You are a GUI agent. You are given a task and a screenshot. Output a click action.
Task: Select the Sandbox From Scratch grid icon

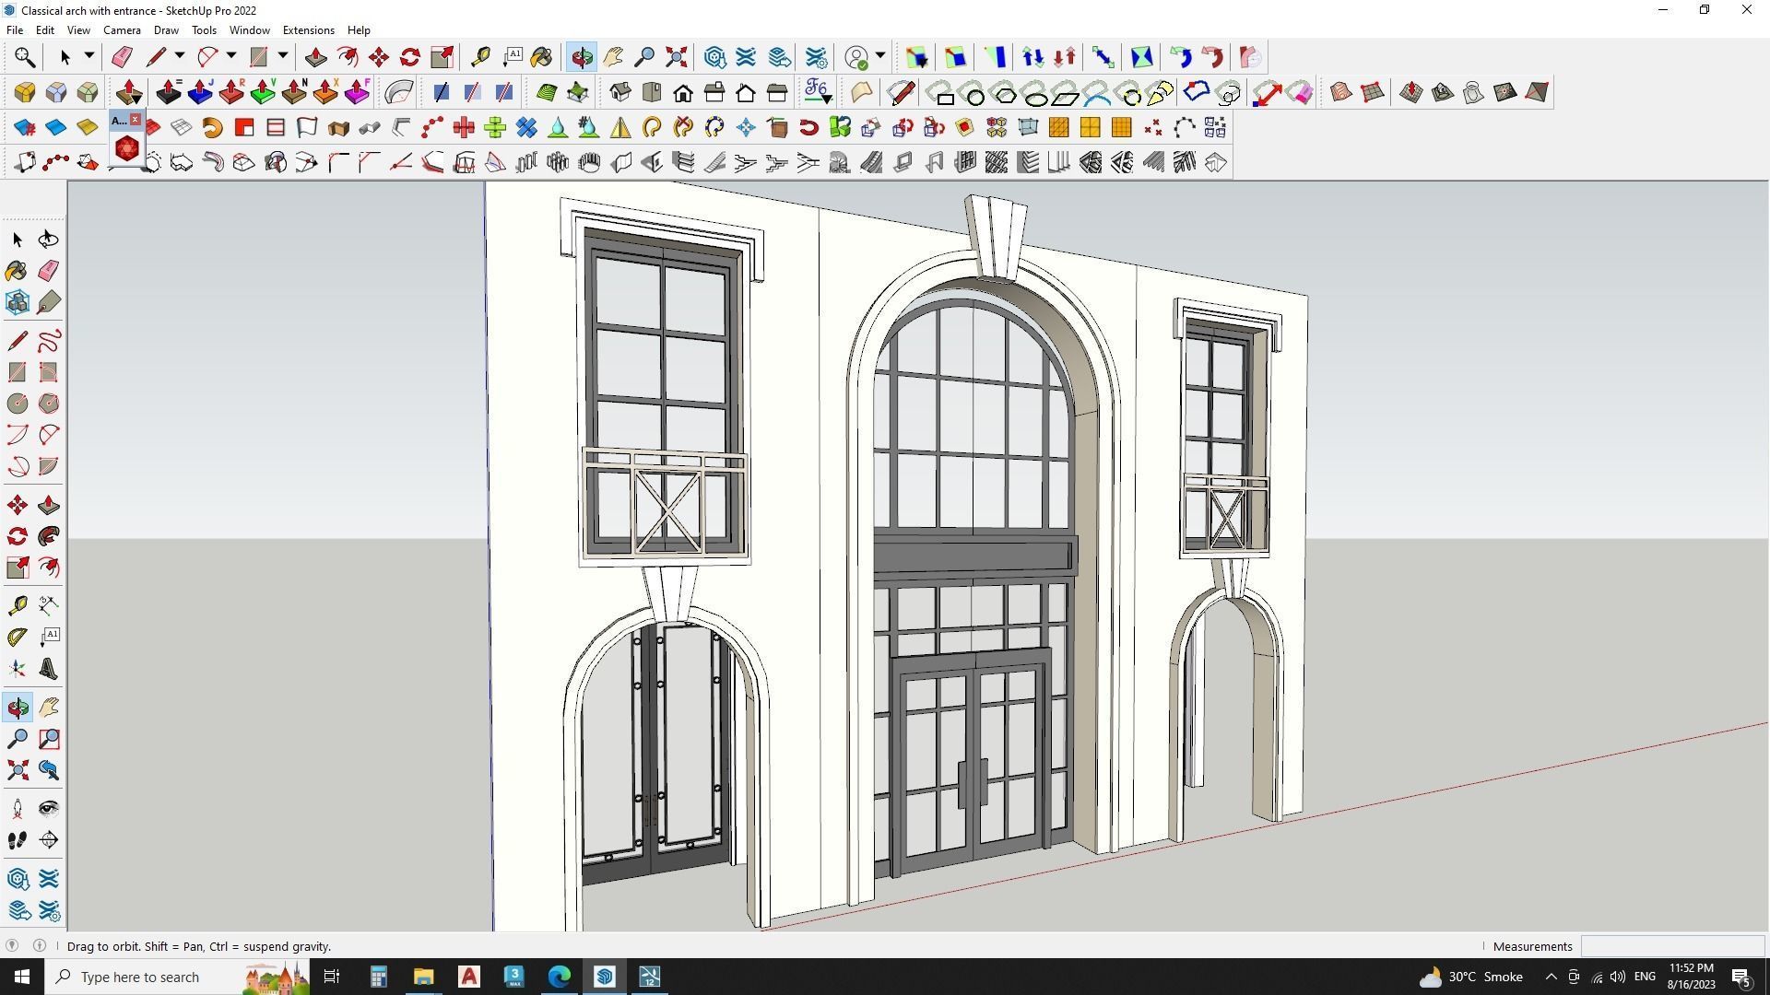coord(1373,92)
